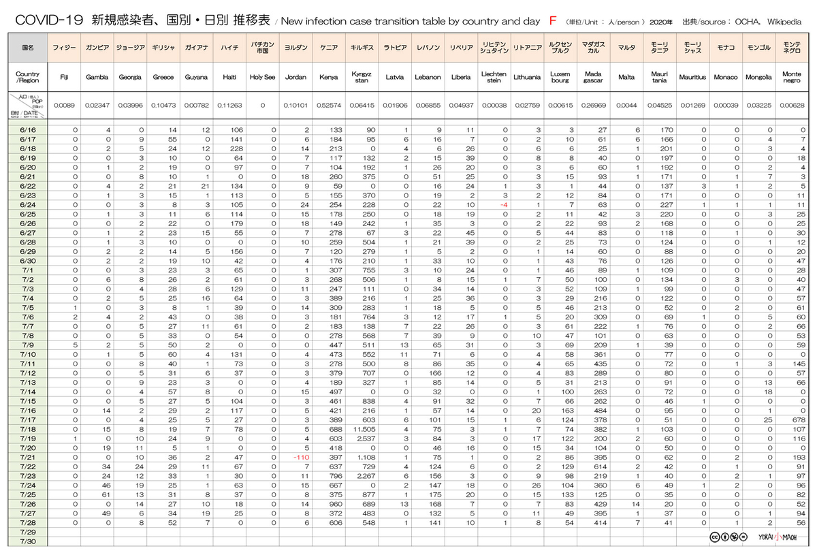Select the 'フィジー' column header
This screenshot has height=557, width=817.
coord(64,49)
